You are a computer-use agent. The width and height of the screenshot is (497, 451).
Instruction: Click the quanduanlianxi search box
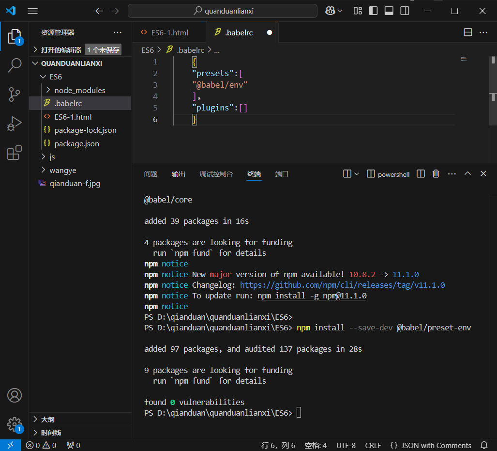click(x=223, y=11)
